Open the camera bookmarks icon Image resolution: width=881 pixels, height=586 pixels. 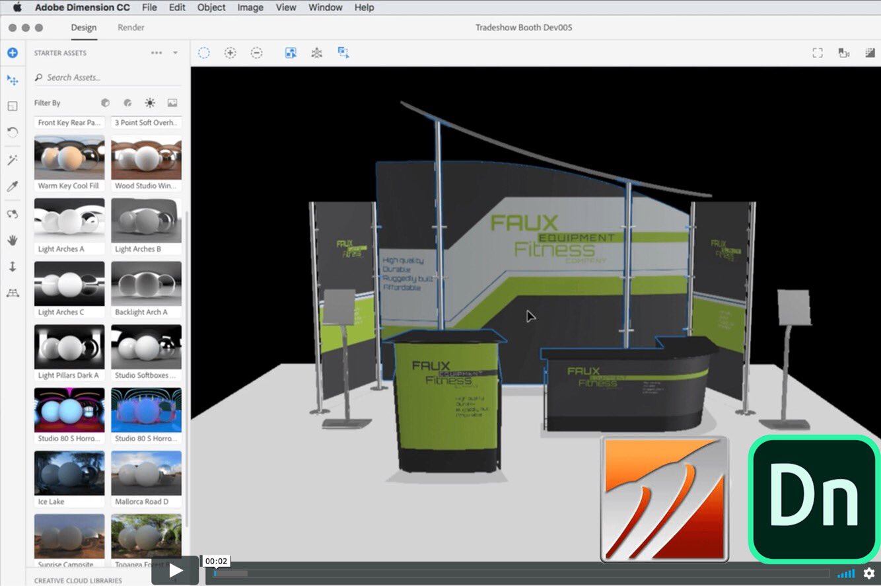843,53
